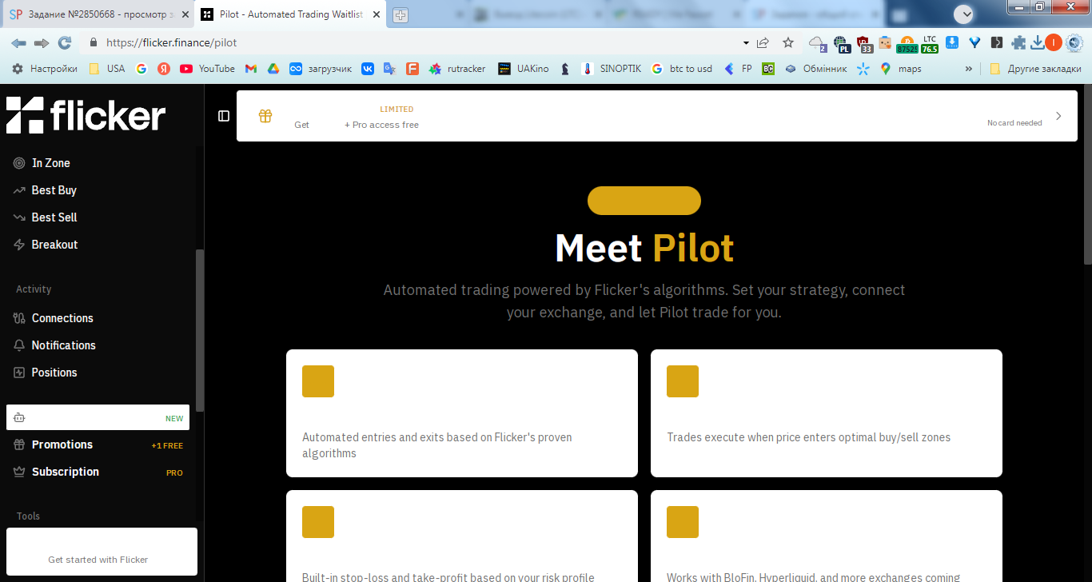1092x582 pixels.
Task: Click the gift icon in promo banner
Action: pyautogui.click(x=265, y=116)
